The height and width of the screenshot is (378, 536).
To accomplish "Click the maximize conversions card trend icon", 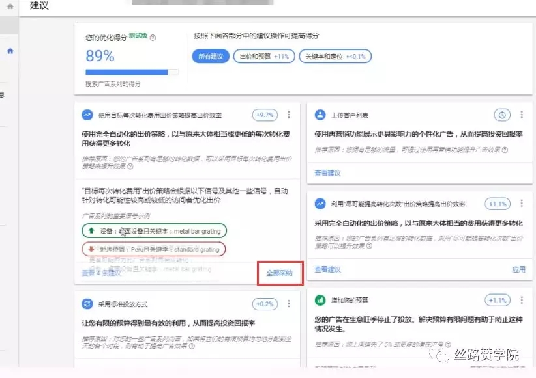I will click(320, 204).
